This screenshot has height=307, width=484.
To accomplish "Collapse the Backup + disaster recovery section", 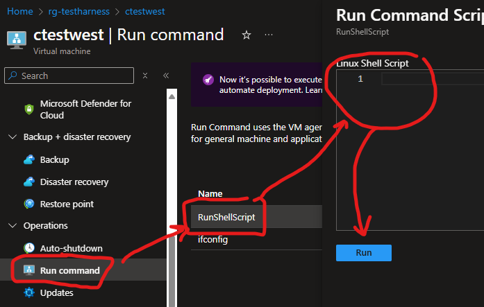I will (x=12, y=137).
